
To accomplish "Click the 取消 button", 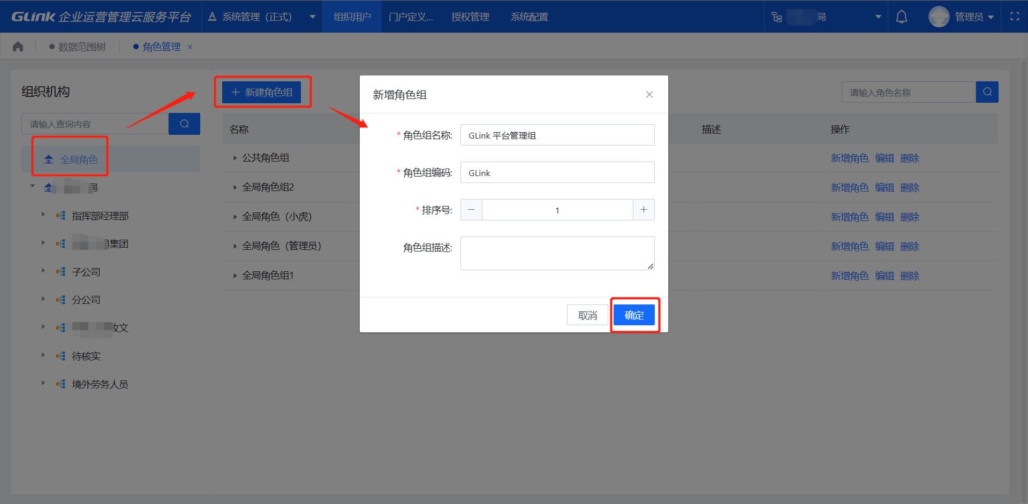I will pos(587,315).
